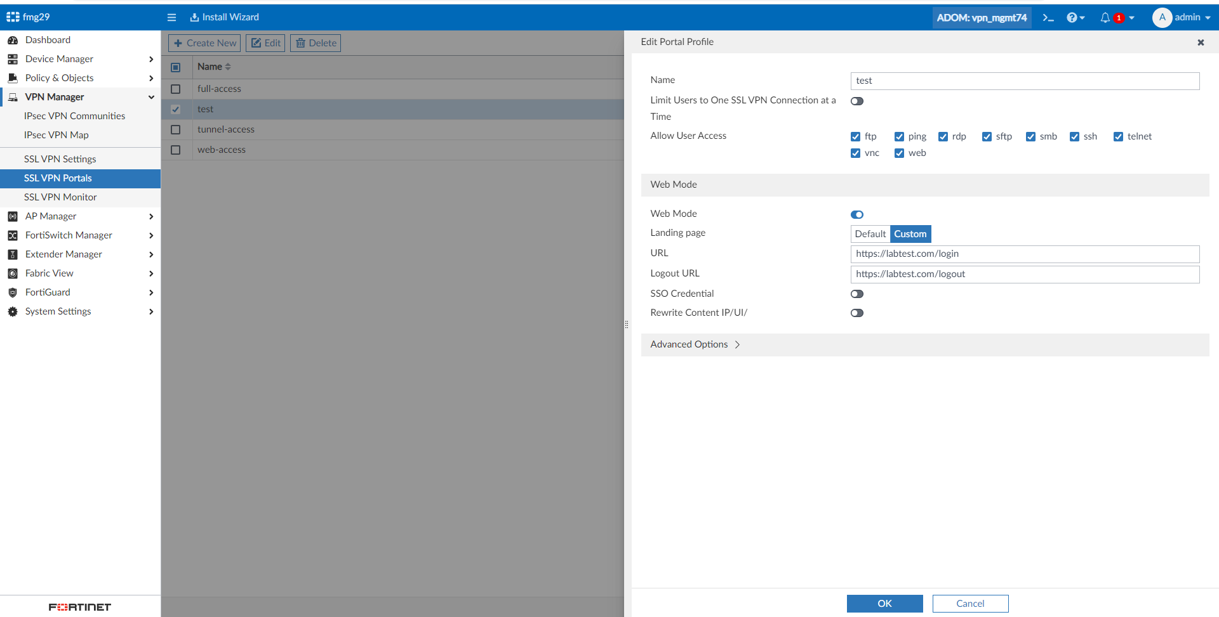Image resolution: width=1219 pixels, height=617 pixels.
Task: Click the admin user avatar icon
Action: (x=1162, y=18)
